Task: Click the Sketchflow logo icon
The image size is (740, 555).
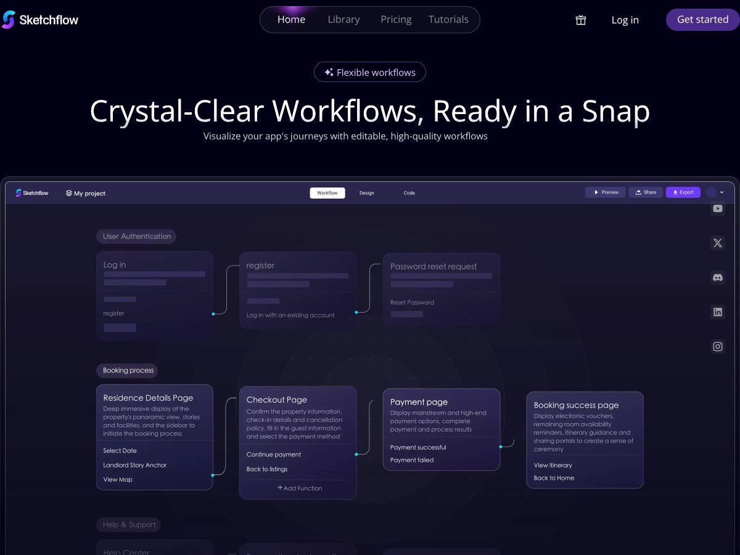Action: coord(9,19)
